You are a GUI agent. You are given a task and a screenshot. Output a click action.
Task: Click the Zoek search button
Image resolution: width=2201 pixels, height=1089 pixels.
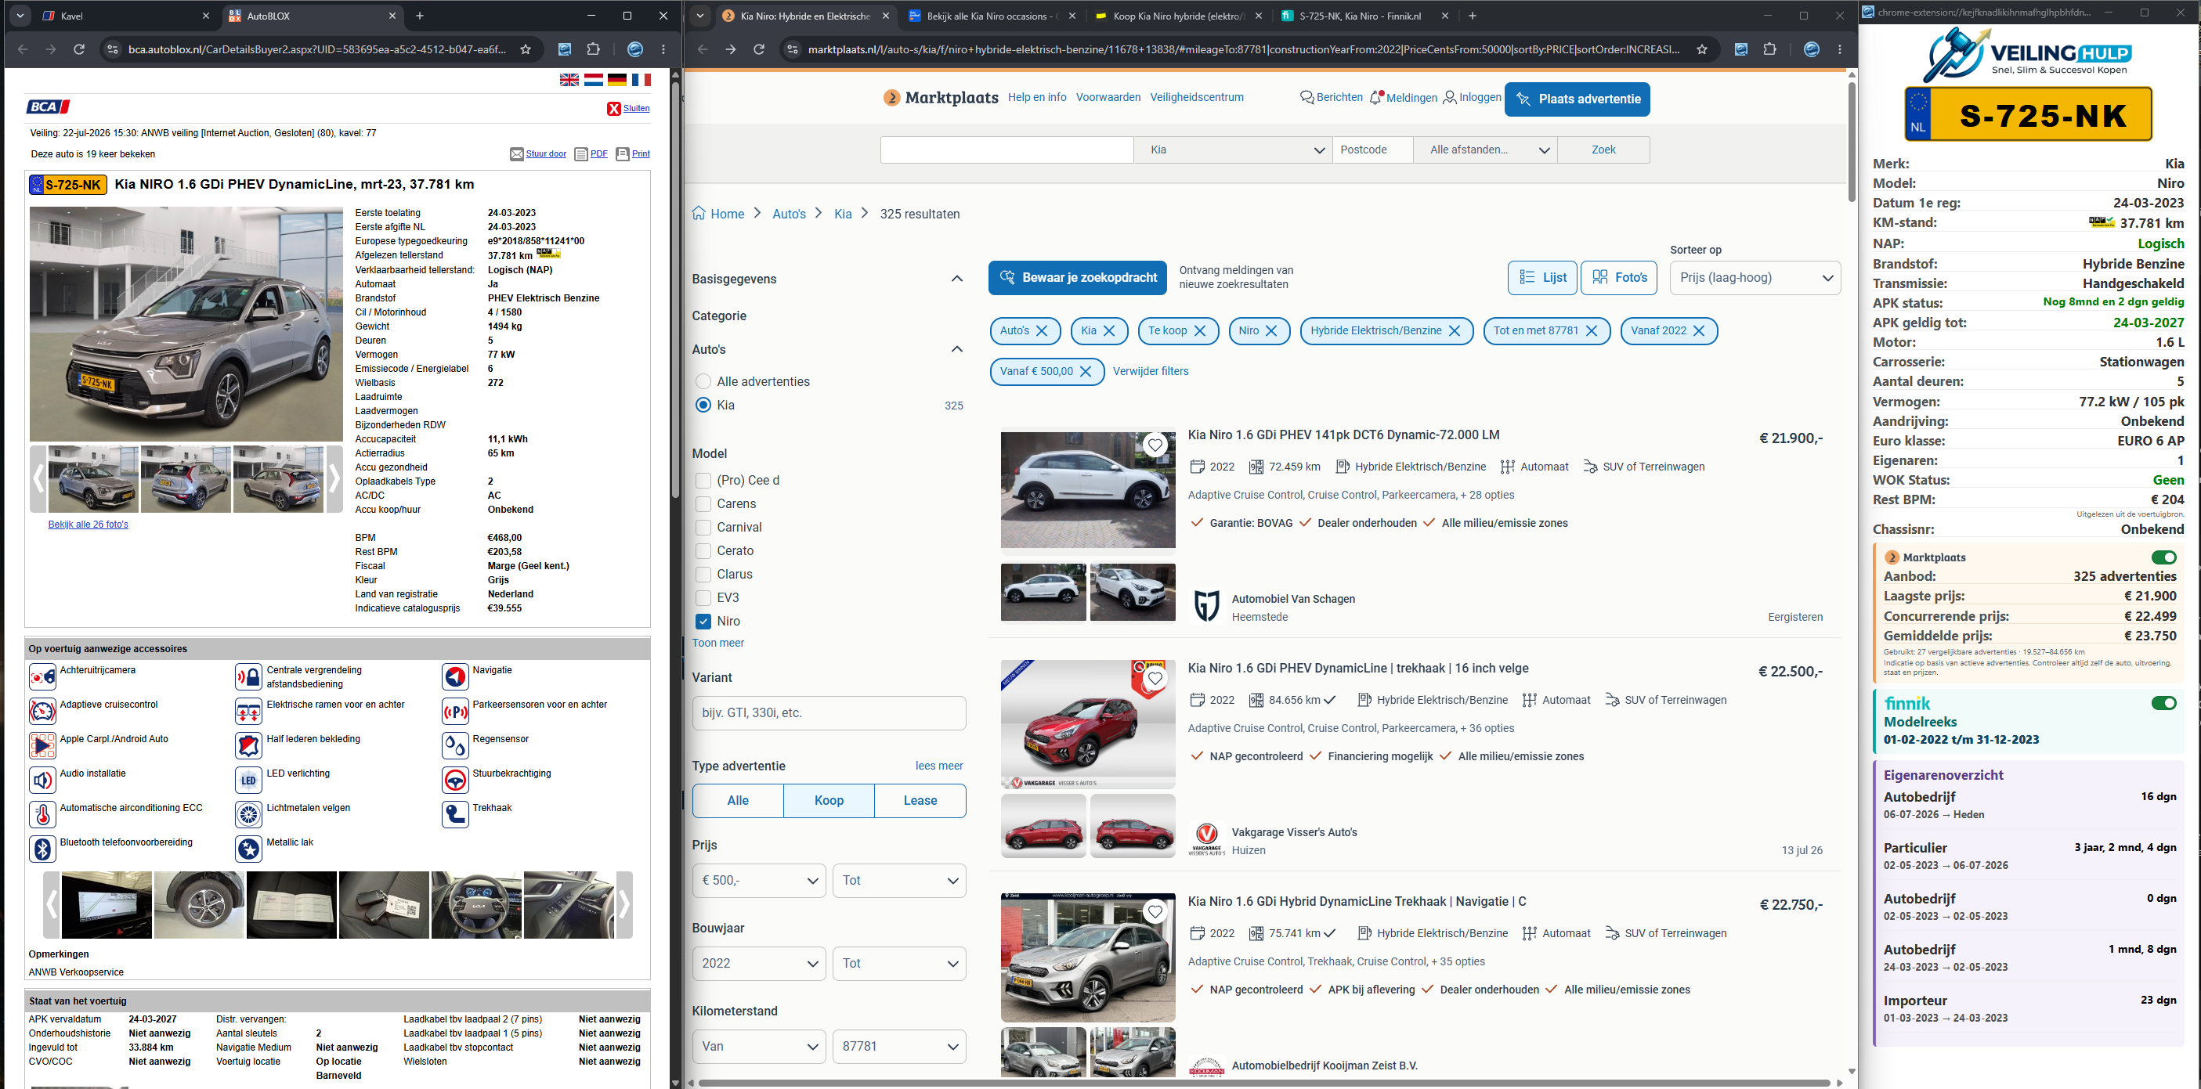[1604, 150]
